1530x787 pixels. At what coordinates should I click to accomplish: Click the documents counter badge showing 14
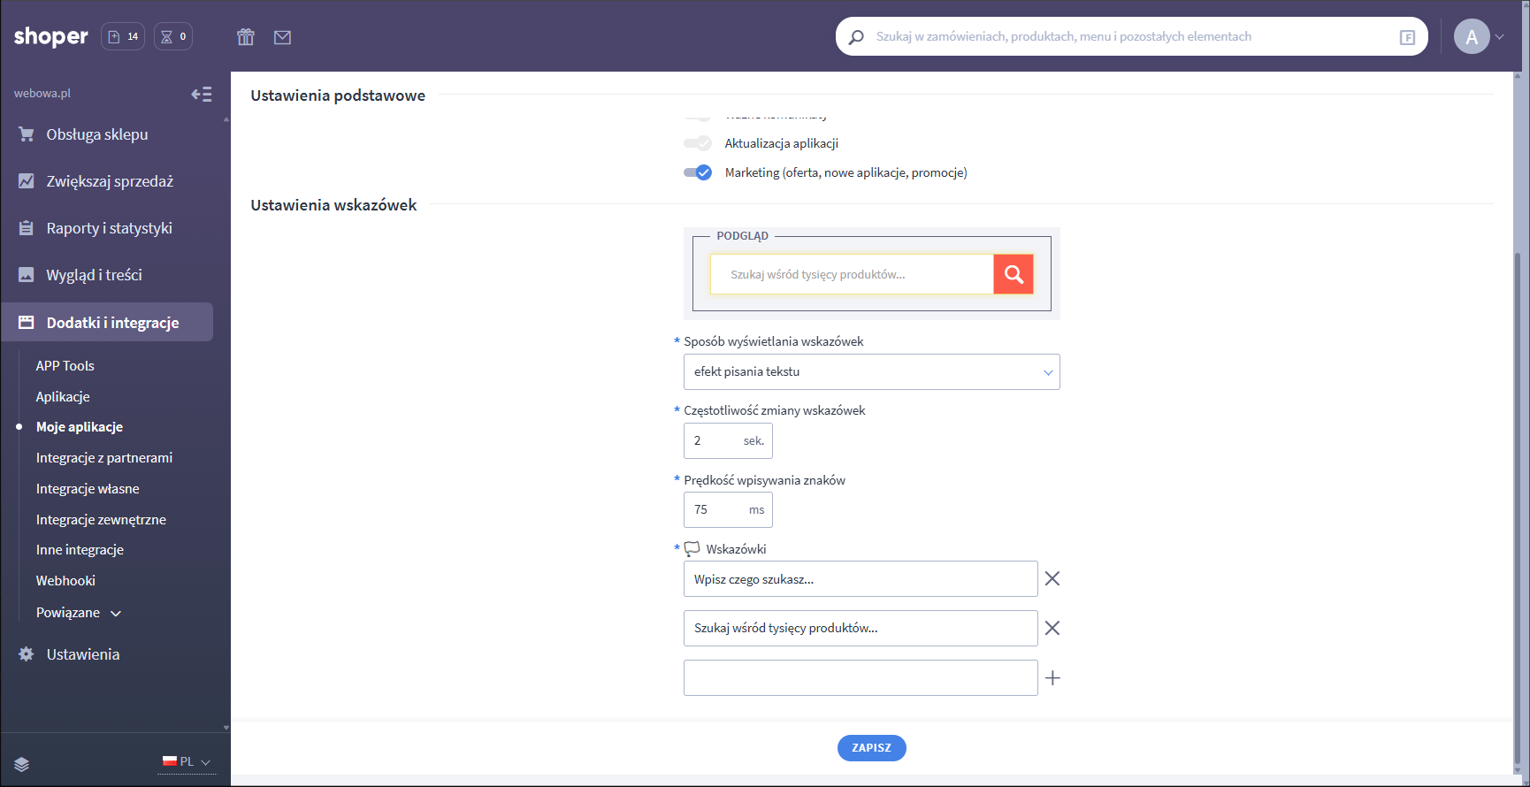point(123,36)
